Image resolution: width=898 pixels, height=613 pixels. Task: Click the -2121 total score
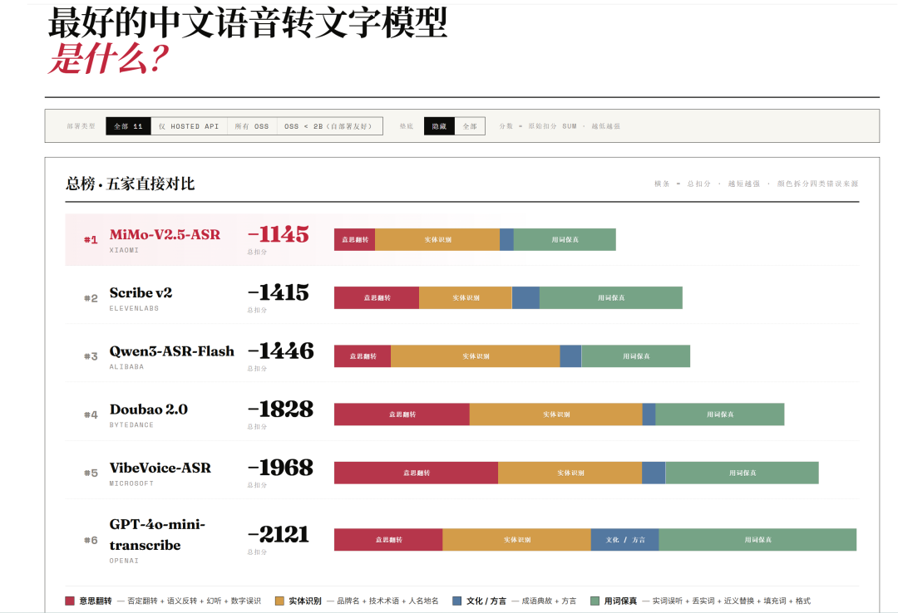pos(279,535)
